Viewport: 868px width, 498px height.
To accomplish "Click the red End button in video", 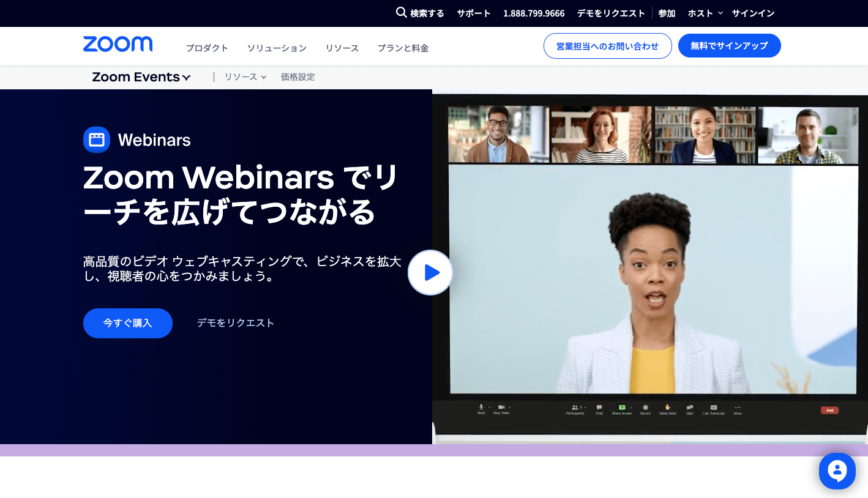I will pos(829,411).
